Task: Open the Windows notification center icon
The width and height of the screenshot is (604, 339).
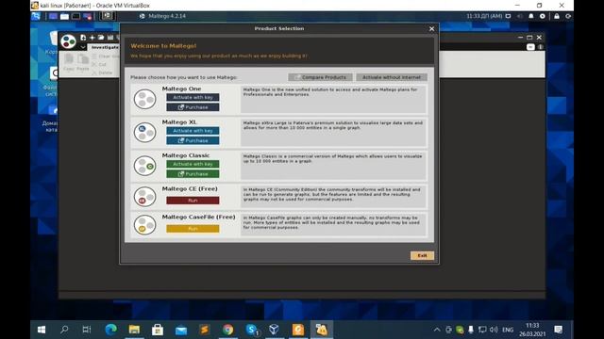Action: 558,330
